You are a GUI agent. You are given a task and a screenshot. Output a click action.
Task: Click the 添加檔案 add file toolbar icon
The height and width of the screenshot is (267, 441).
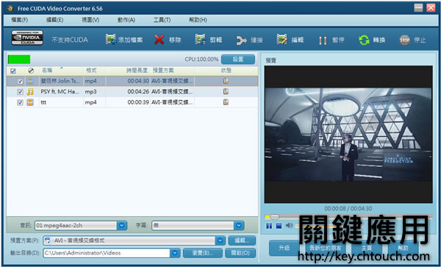point(111,40)
